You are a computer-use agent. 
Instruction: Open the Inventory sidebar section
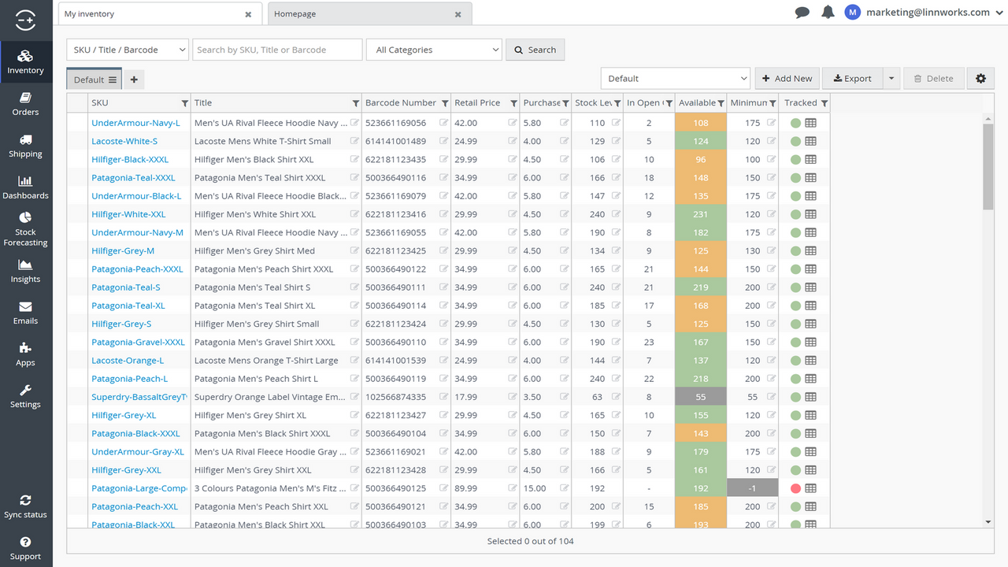[26, 62]
